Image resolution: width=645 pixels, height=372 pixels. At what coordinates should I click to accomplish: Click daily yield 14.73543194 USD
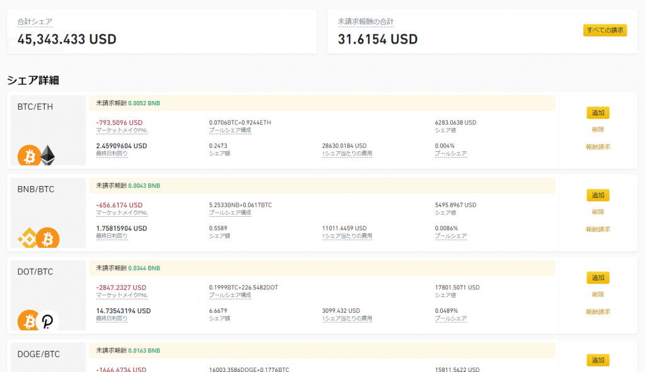click(x=123, y=311)
